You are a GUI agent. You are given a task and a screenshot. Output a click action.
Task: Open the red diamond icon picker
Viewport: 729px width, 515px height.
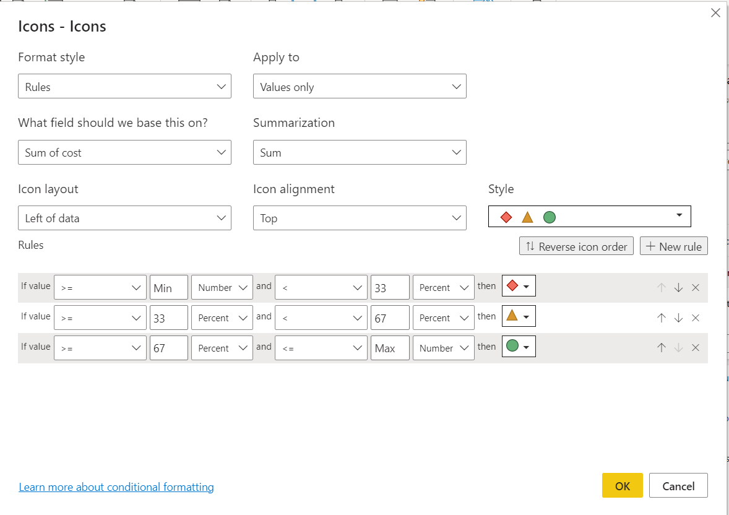[x=519, y=285]
